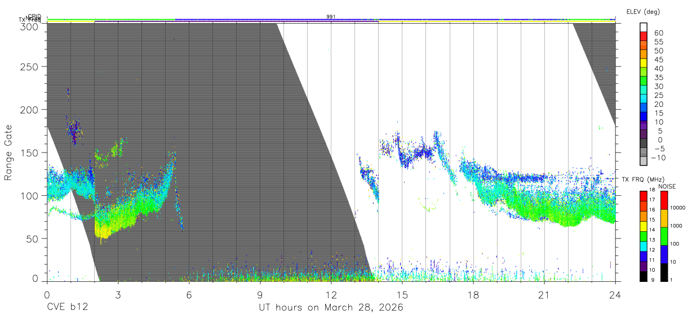The width and height of the screenshot is (692, 319).
Task: Click the 3 tick on UT hours axis
Action: point(118,294)
